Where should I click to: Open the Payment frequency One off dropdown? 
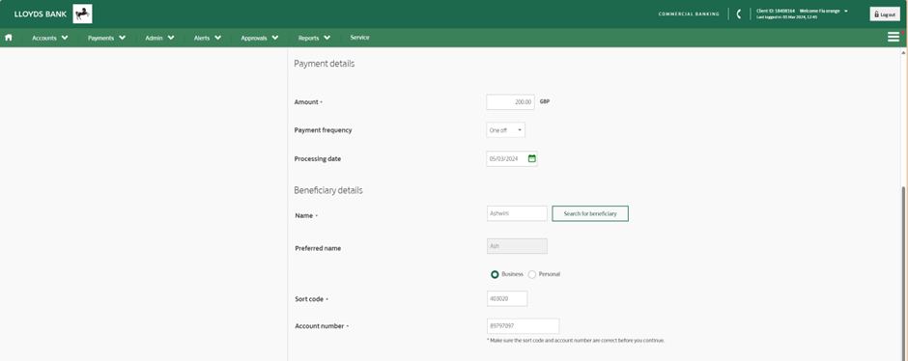pyautogui.click(x=505, y=130)
